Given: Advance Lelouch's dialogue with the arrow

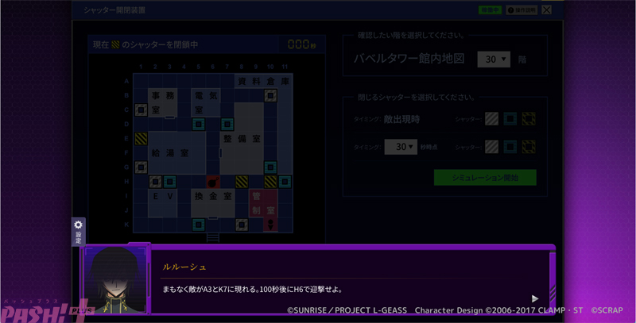Looking at the screenshot, I should click(x=534, y=298).
